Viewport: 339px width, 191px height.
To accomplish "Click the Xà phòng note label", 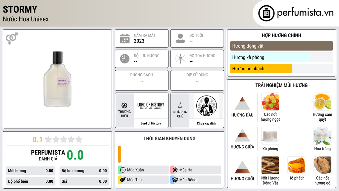I will (270, 149).
